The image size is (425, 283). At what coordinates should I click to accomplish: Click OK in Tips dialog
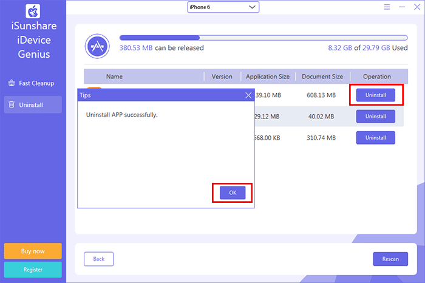pyautogui.click(x=233, y=193)
